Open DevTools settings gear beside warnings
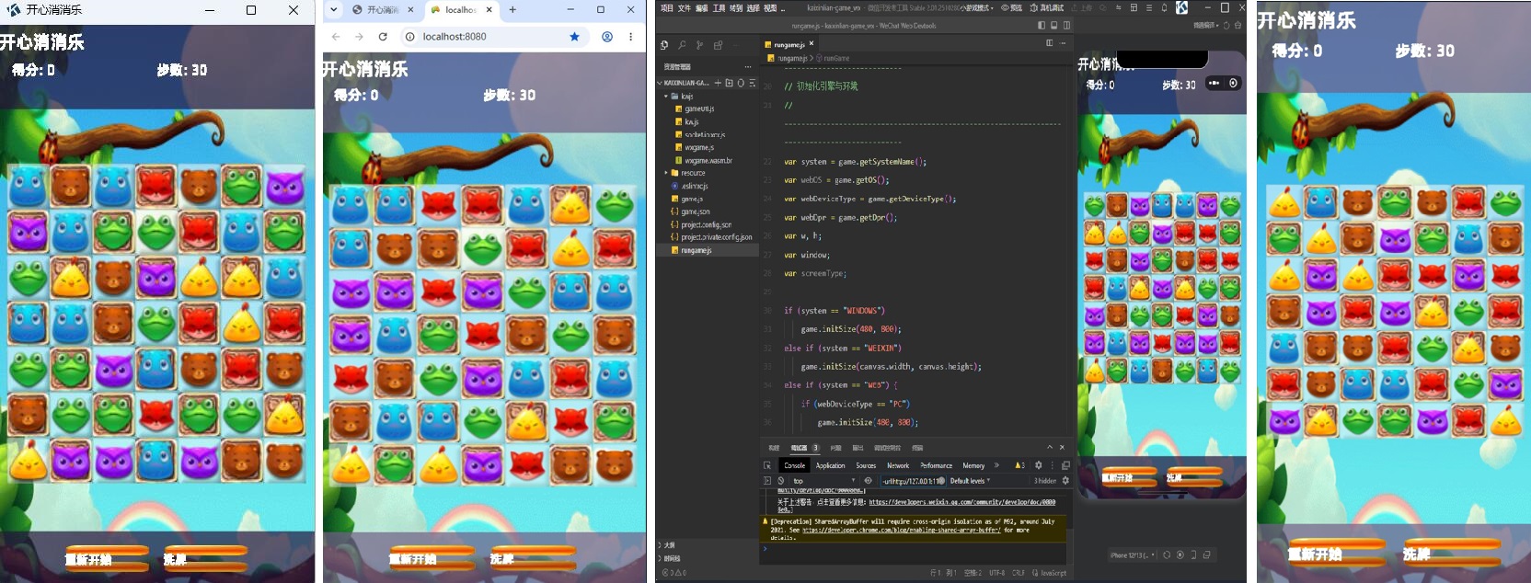This screenshot has height=583, width=1531. click(x=1039, y=465)
